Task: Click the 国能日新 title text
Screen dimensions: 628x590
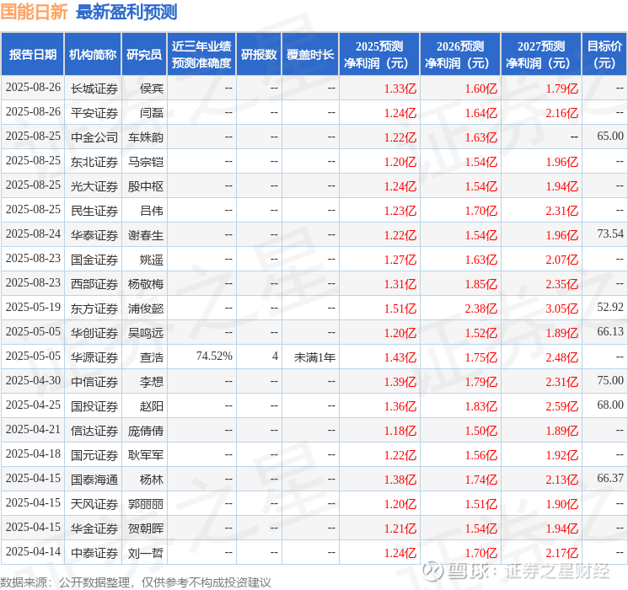Action: coord(34,12)
